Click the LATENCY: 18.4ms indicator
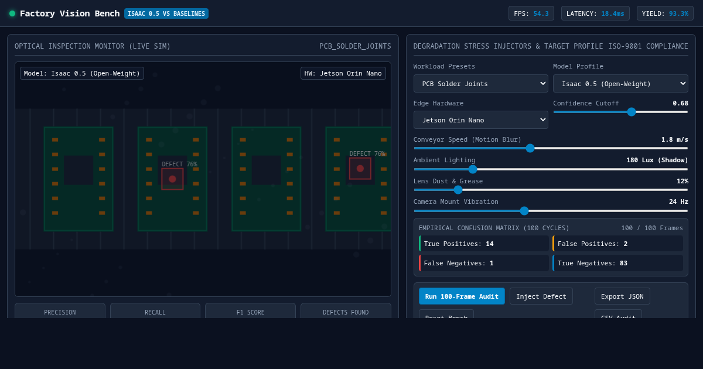 pyautogui.click(x=595, y=13)
